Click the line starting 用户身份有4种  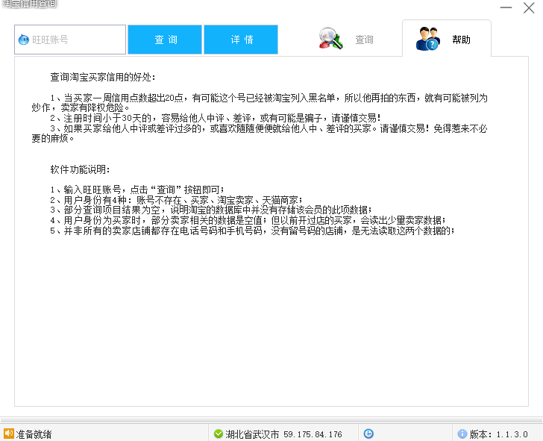pyautogui.click(x=176, y=200)
